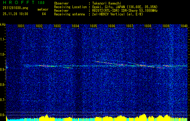Screen dimensions: 190x121
Task: Click the cyan level bar under 1031
Action: (16, 119)
